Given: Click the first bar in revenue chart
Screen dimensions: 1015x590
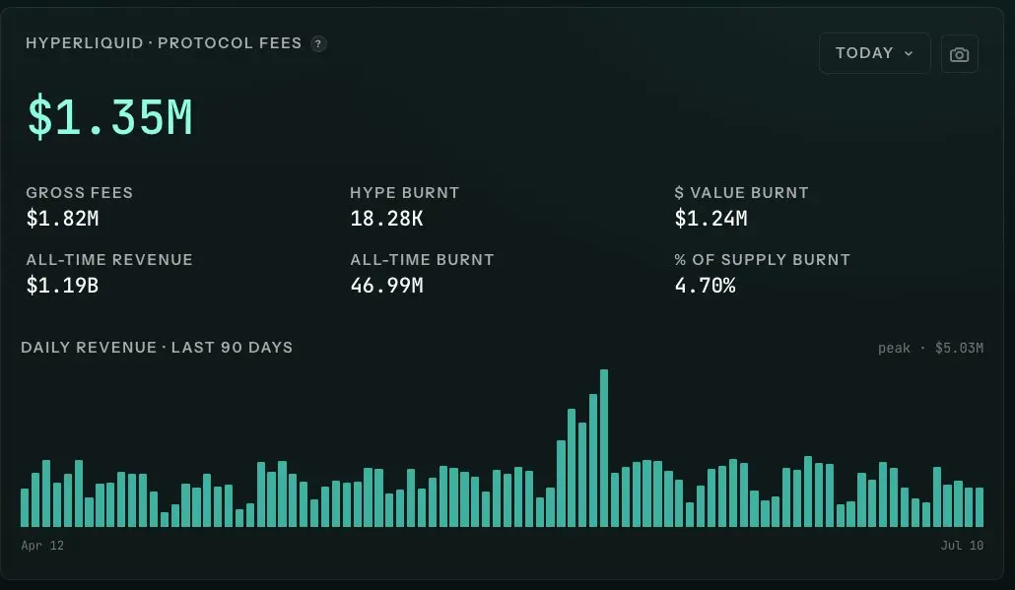Looking at the screenshot, I should point(25,507).
